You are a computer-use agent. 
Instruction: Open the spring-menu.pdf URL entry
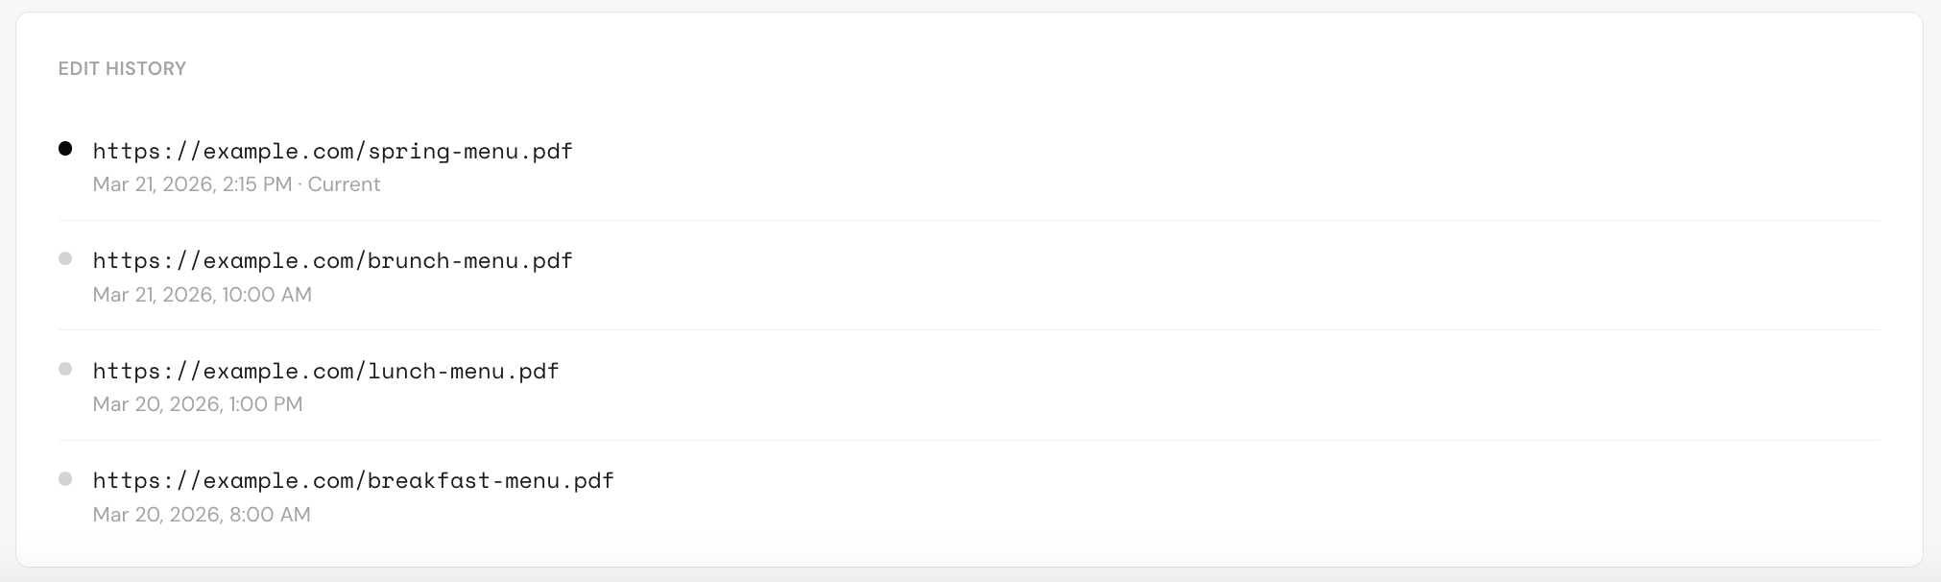(x=333, y=151)
